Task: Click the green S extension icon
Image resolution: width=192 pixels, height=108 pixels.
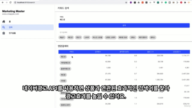Action: 158,2
